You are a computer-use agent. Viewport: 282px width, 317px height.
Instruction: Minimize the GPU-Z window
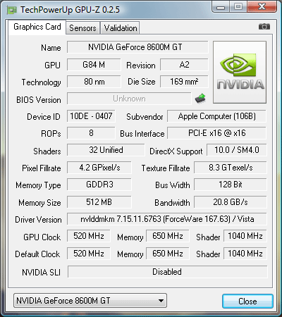click(x=220, y=7)
